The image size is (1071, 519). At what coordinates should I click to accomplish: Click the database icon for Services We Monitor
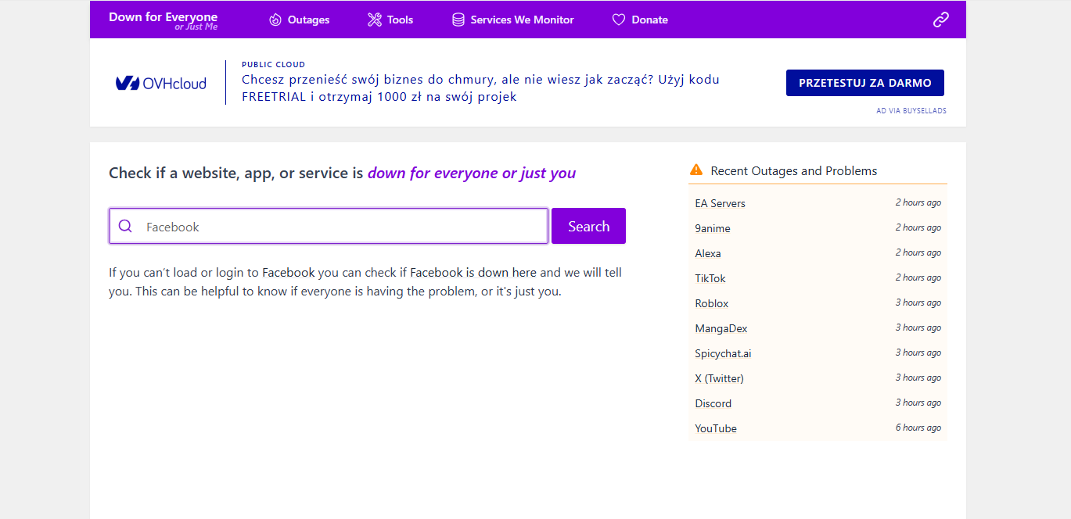[458, 20]
